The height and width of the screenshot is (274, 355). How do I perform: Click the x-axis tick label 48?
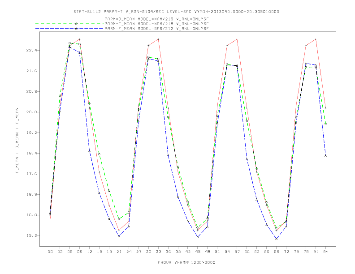pos(208,252)
